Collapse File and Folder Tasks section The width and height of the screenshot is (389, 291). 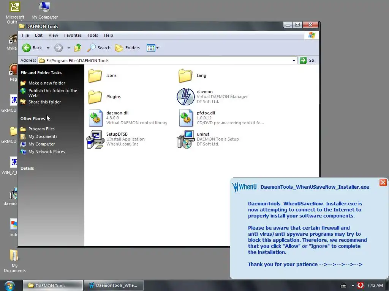coord(41,73)
